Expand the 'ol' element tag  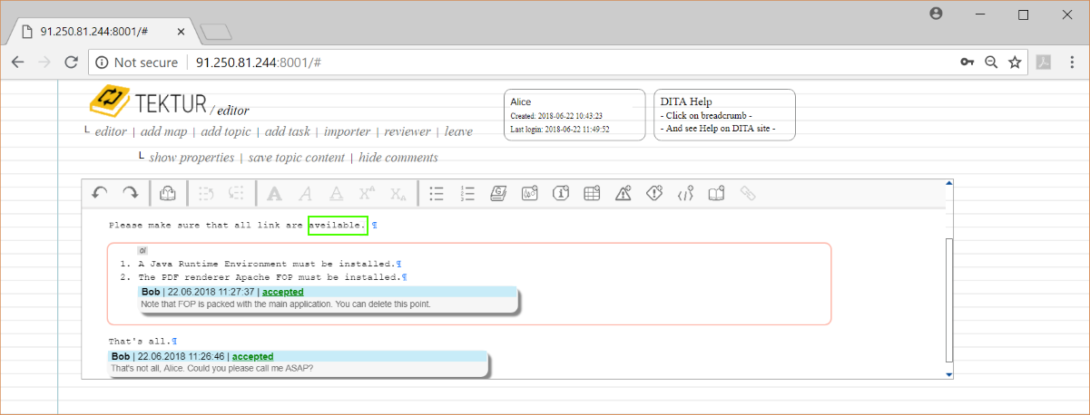(x=142, y=250)
